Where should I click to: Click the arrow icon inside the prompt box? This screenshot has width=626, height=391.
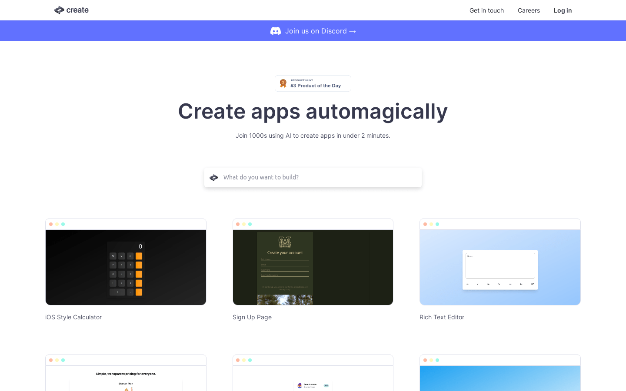[213, 177]
